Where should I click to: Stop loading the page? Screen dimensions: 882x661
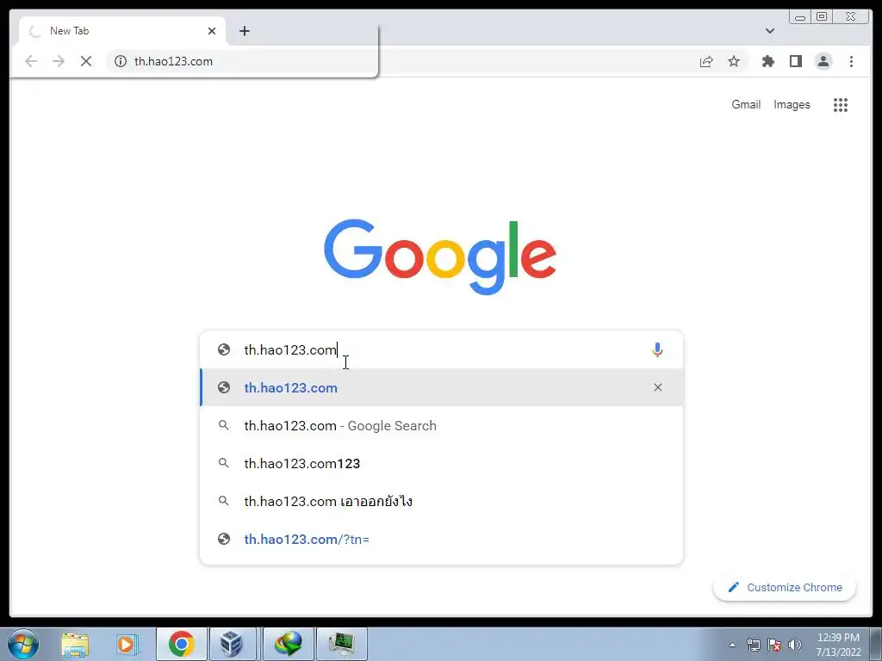click(x=86, y=61)
